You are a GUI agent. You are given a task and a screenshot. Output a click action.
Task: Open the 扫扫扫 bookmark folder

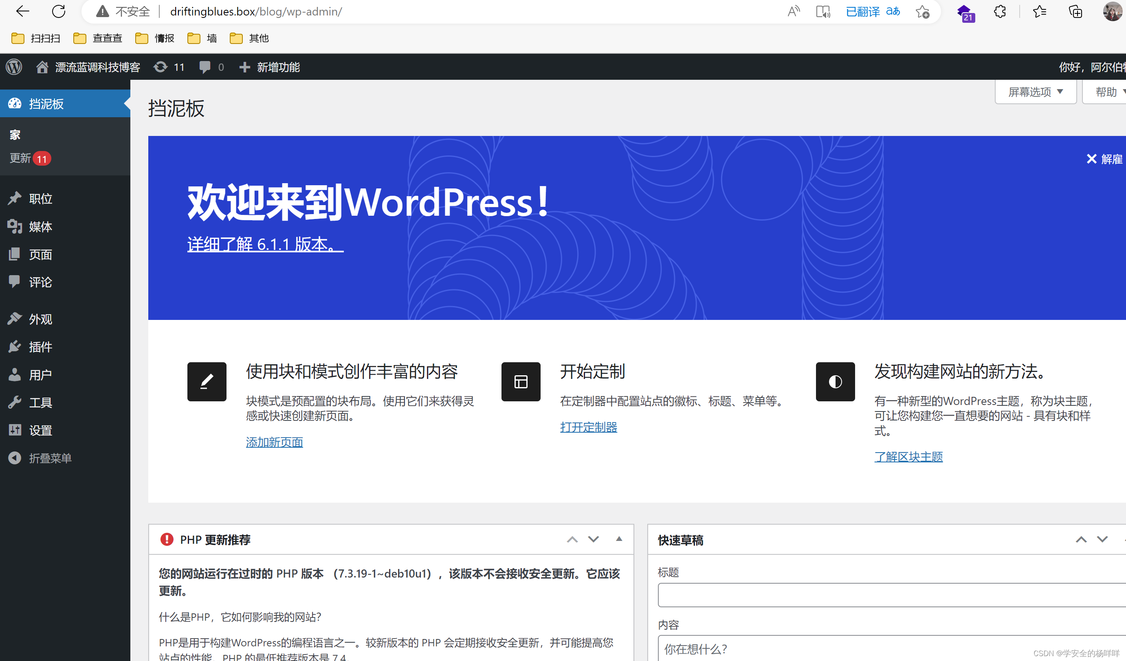click(36, 38)
